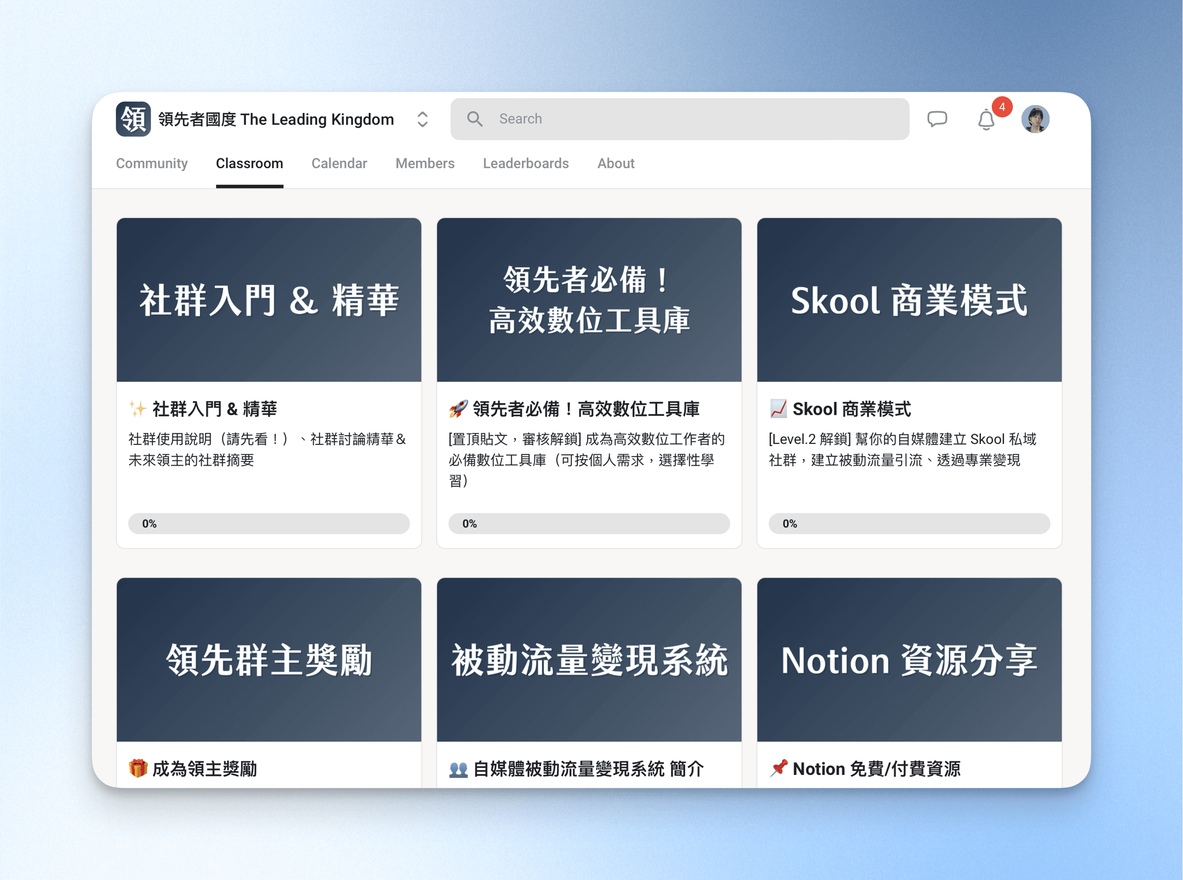The width and height of the screenshot is (1183, 880).
Task: Click the 領先者必備！高效數位工具庫 title link
Action: pos(586,409)
